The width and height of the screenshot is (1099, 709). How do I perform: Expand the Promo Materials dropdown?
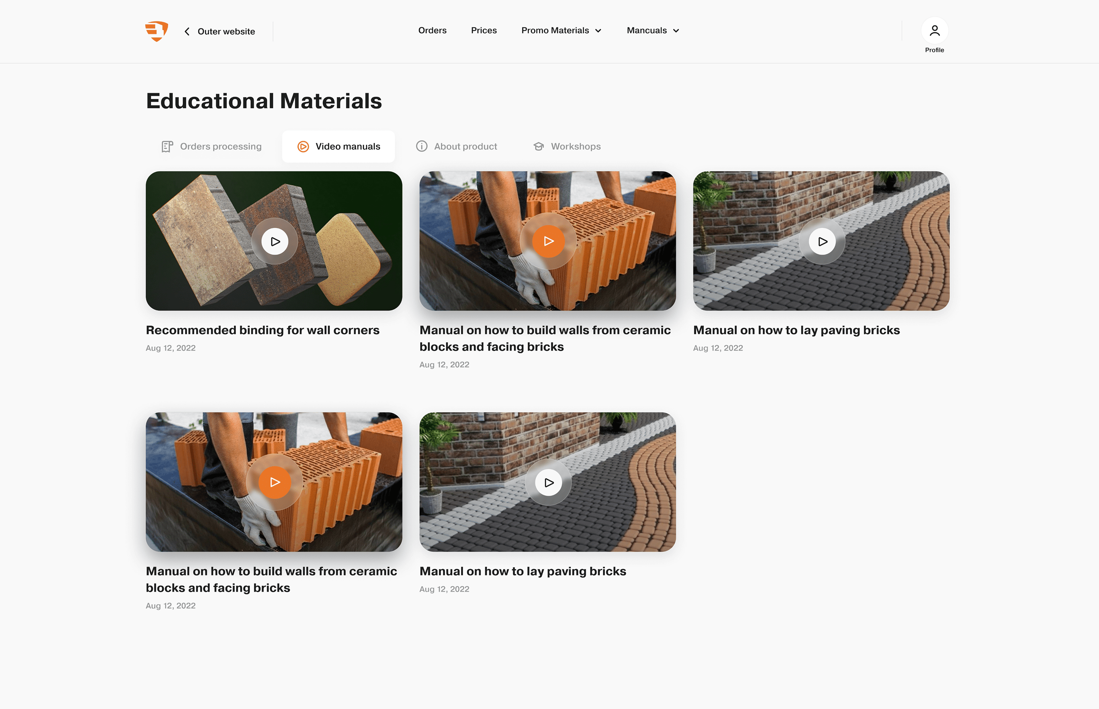tap(561, 31)
